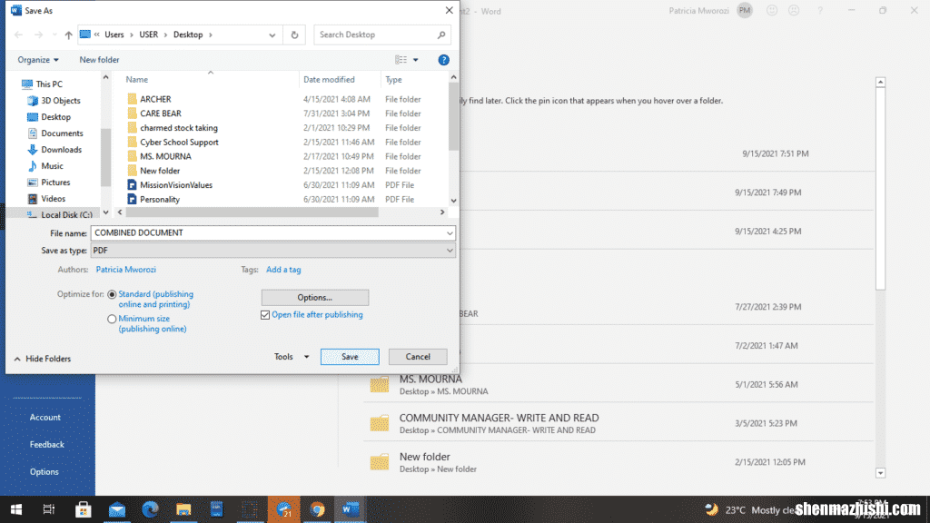The image size is (930, 523).
Task: Change the file view layout icon
Action: pos(401,60)
